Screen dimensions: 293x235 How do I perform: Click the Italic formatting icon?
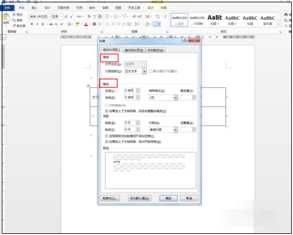pyautogui.click(x=37, y=24)
